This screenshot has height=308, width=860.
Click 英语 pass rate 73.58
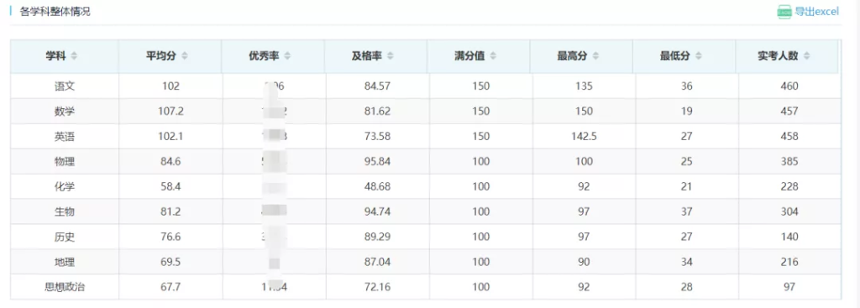377,137
